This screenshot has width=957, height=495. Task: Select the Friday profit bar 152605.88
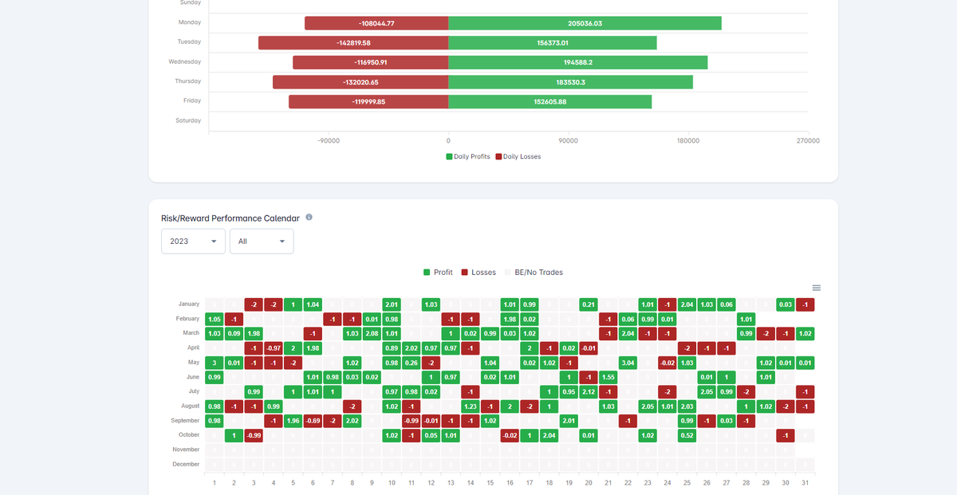coord(550,101)
